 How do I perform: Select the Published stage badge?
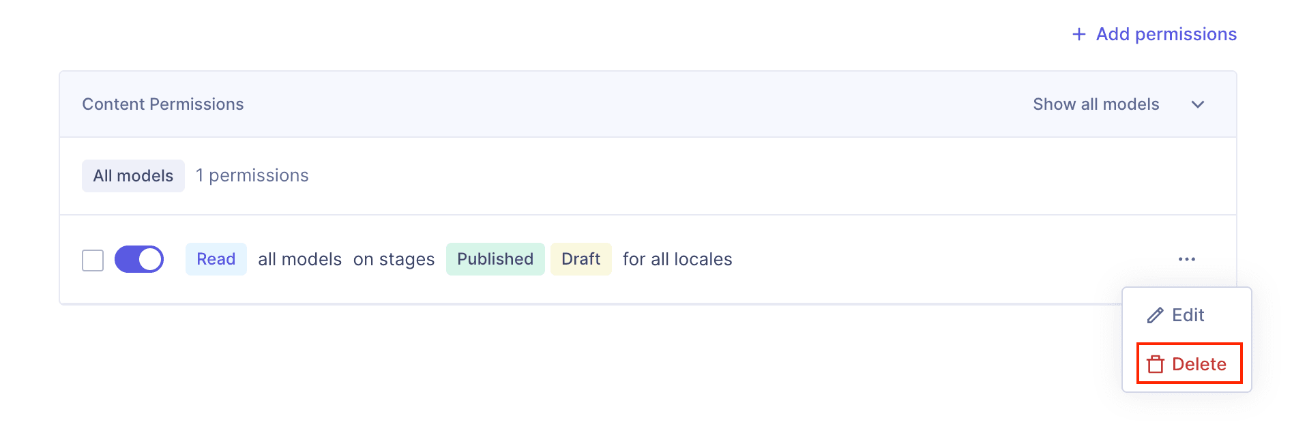coord(495,259)
